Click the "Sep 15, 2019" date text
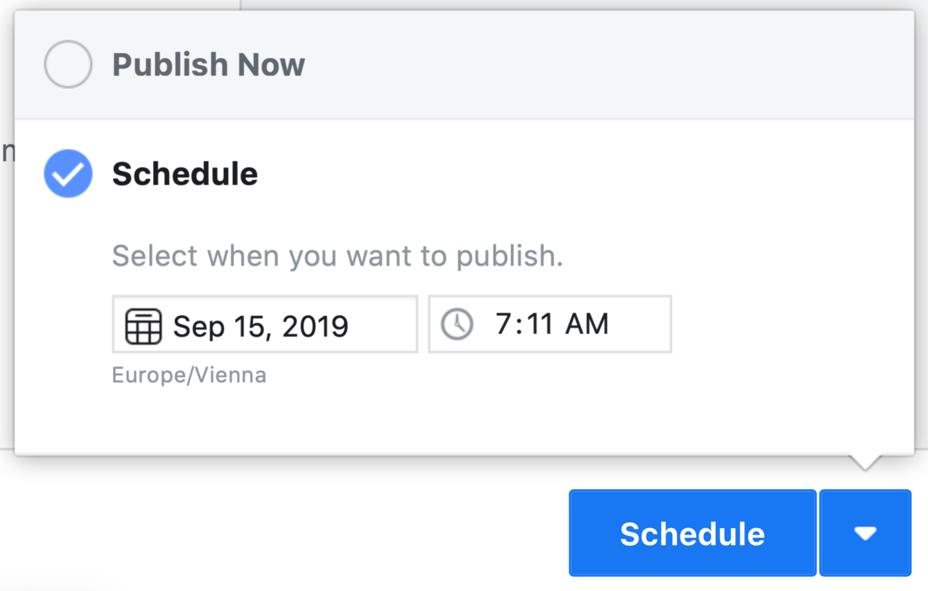 [261, 326]
